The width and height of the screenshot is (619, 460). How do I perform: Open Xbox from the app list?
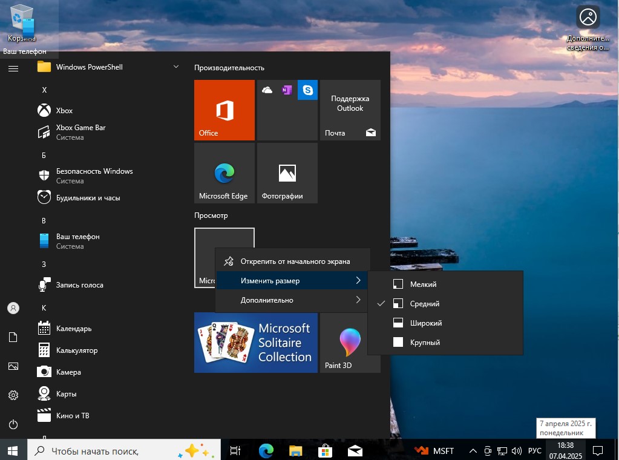click(108, 110)
